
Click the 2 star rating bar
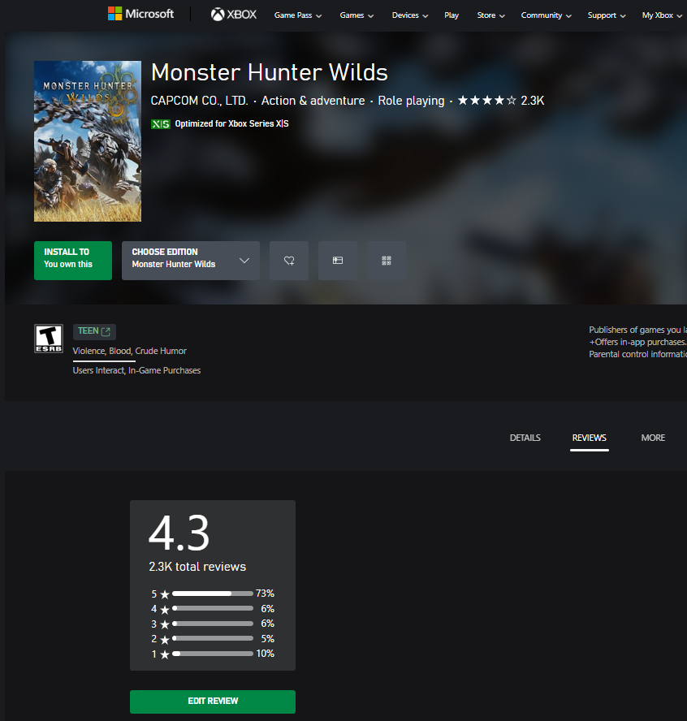click(213, 639)
